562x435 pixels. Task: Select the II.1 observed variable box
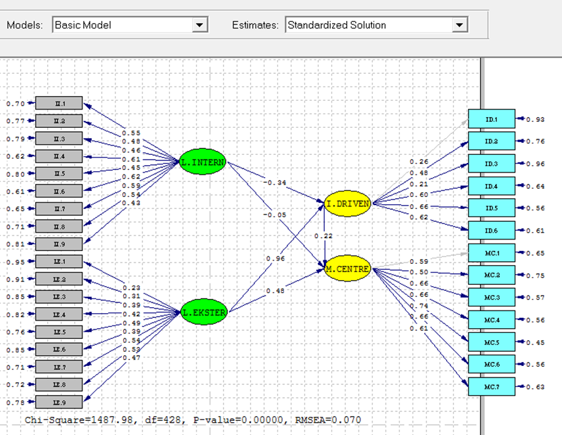[x=59, y=104]
